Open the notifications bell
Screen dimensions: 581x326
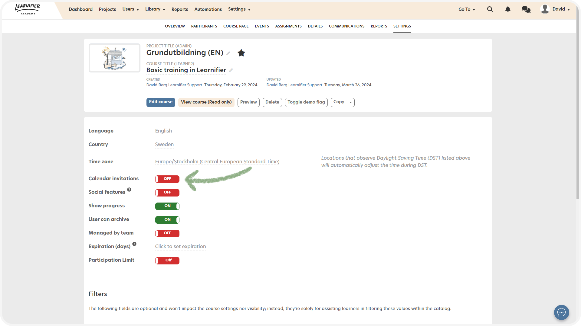[508, 9]
